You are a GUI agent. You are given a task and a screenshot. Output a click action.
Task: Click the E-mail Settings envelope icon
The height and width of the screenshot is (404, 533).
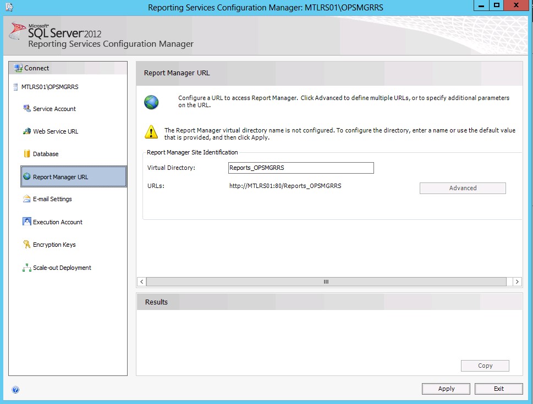pos(27,199)
